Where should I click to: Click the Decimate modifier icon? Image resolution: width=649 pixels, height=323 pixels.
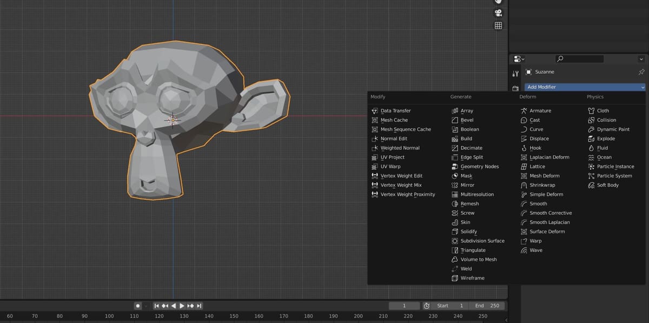[x=455, y=148]
